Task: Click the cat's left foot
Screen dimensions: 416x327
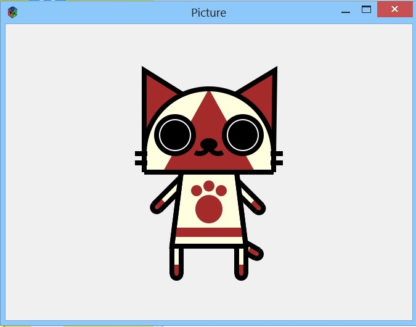Action: (177, 269)
